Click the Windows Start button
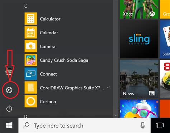 (9, 125)
